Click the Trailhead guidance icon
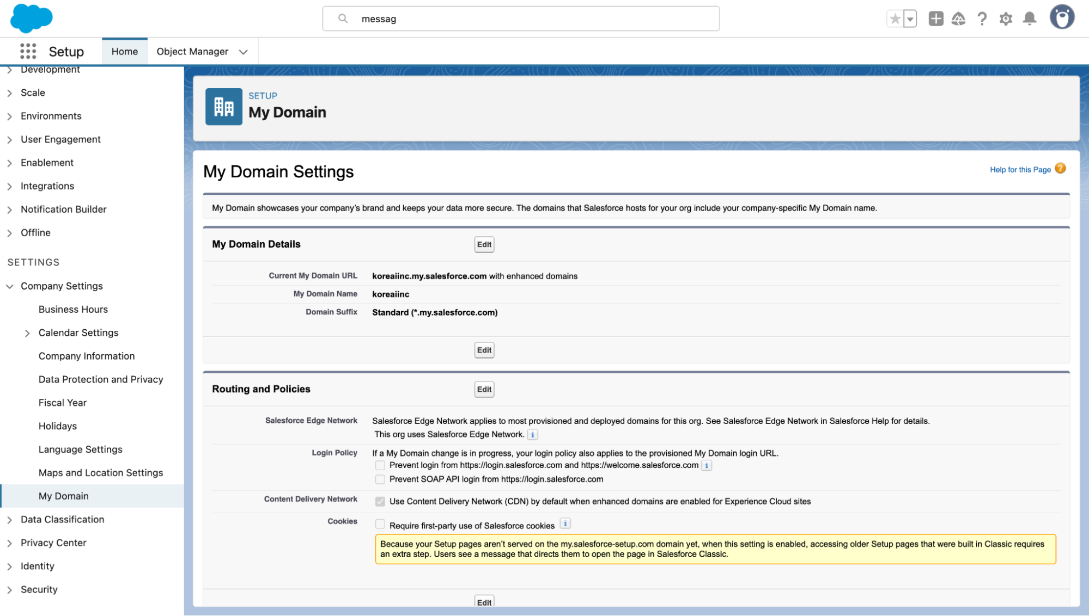 (x=958, y=19)
